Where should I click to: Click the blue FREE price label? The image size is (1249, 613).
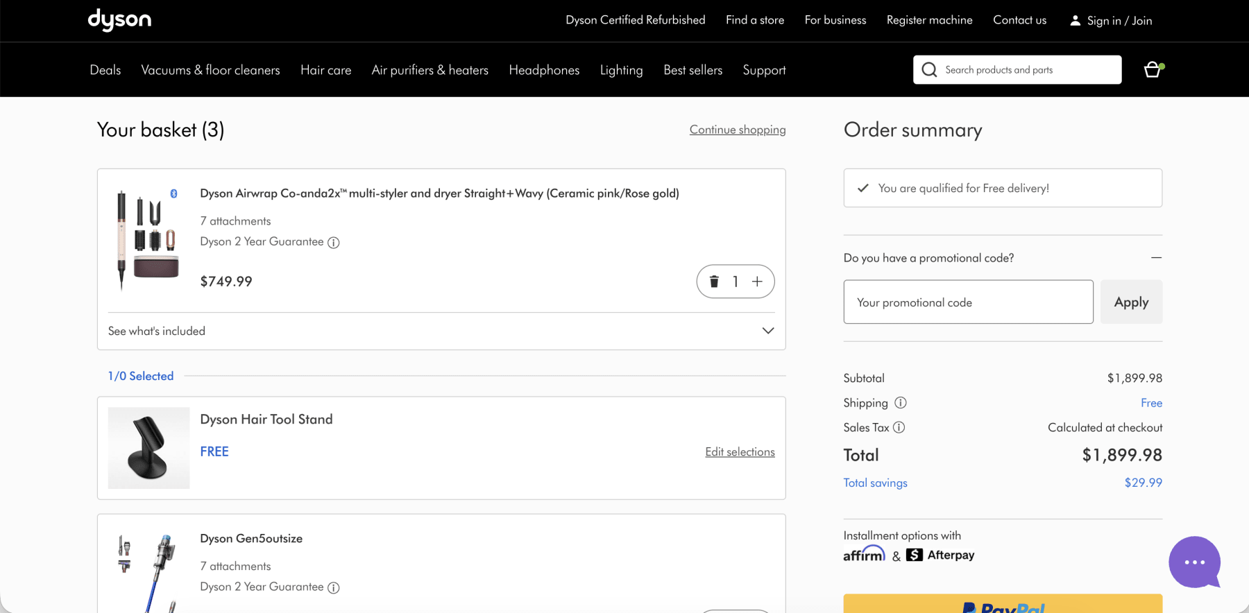pos(214,451)
